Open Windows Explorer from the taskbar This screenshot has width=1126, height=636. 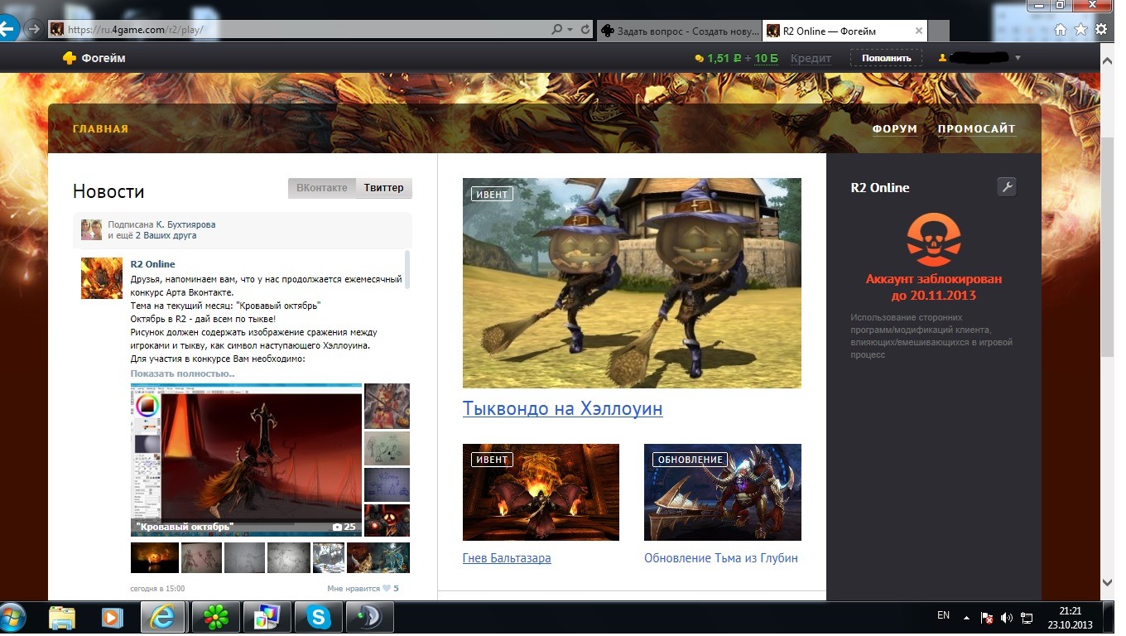[x=62, y=618]
